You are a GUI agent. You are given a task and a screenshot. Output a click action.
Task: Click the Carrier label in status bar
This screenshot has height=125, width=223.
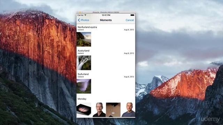[x=80, y=15]
